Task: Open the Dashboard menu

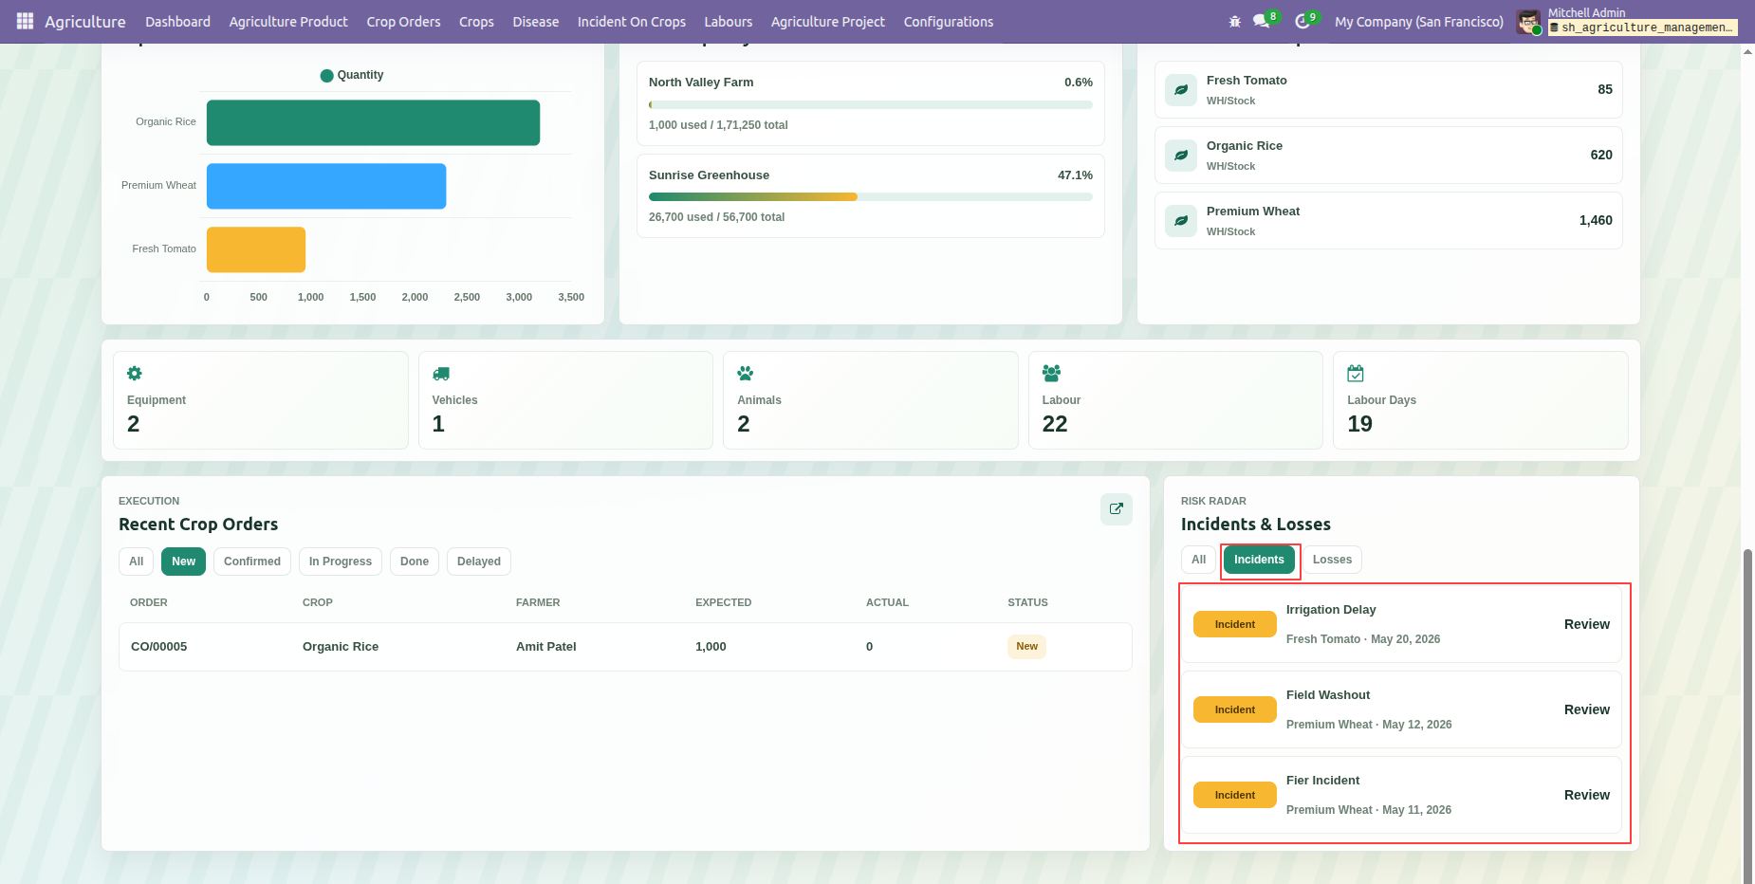Action: [x=177, y=21]
